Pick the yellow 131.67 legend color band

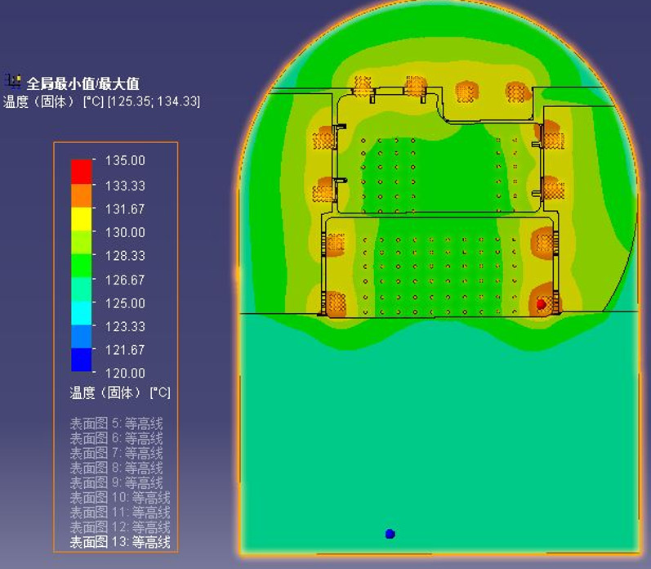pos(82,218)
